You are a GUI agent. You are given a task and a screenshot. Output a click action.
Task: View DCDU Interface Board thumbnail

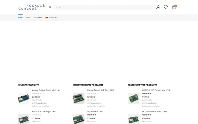click(134, 119)
